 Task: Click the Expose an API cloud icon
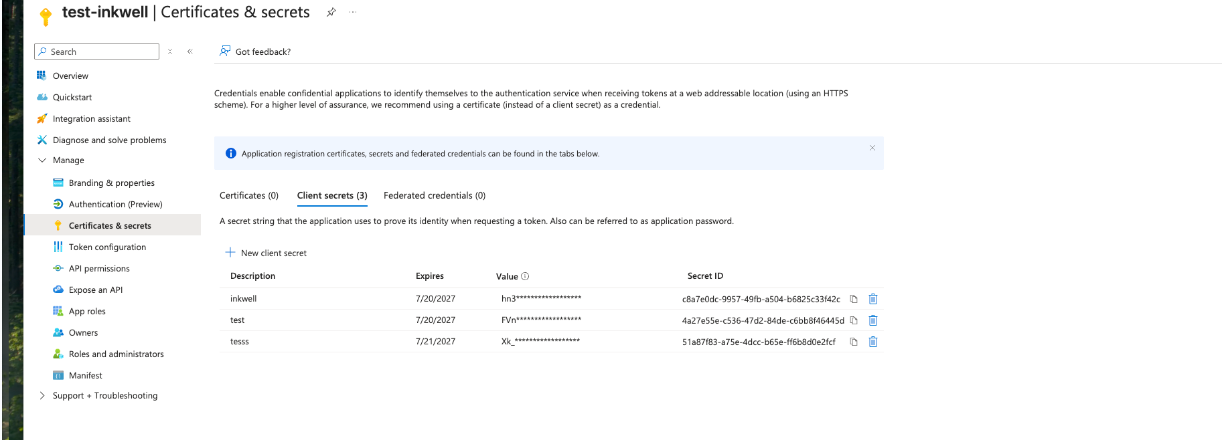click(58, 290)
